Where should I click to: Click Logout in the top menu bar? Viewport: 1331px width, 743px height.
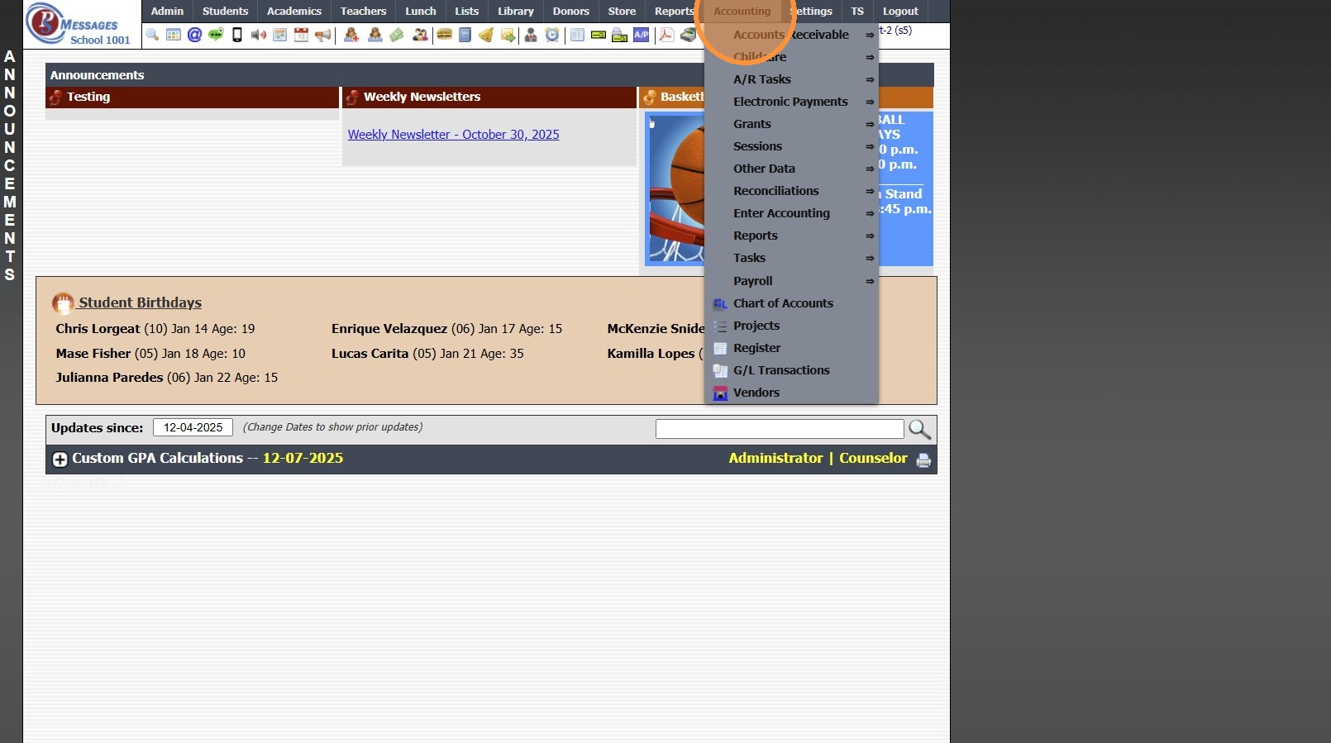[900, 12]
